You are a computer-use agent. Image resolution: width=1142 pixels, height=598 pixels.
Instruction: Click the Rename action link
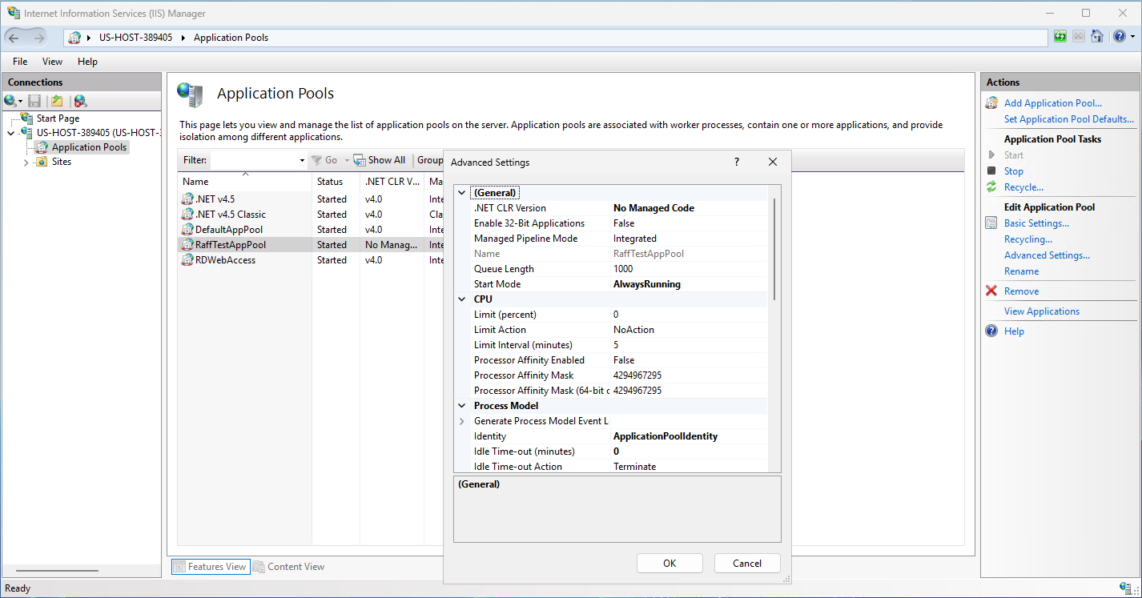tap(1021, 271)
